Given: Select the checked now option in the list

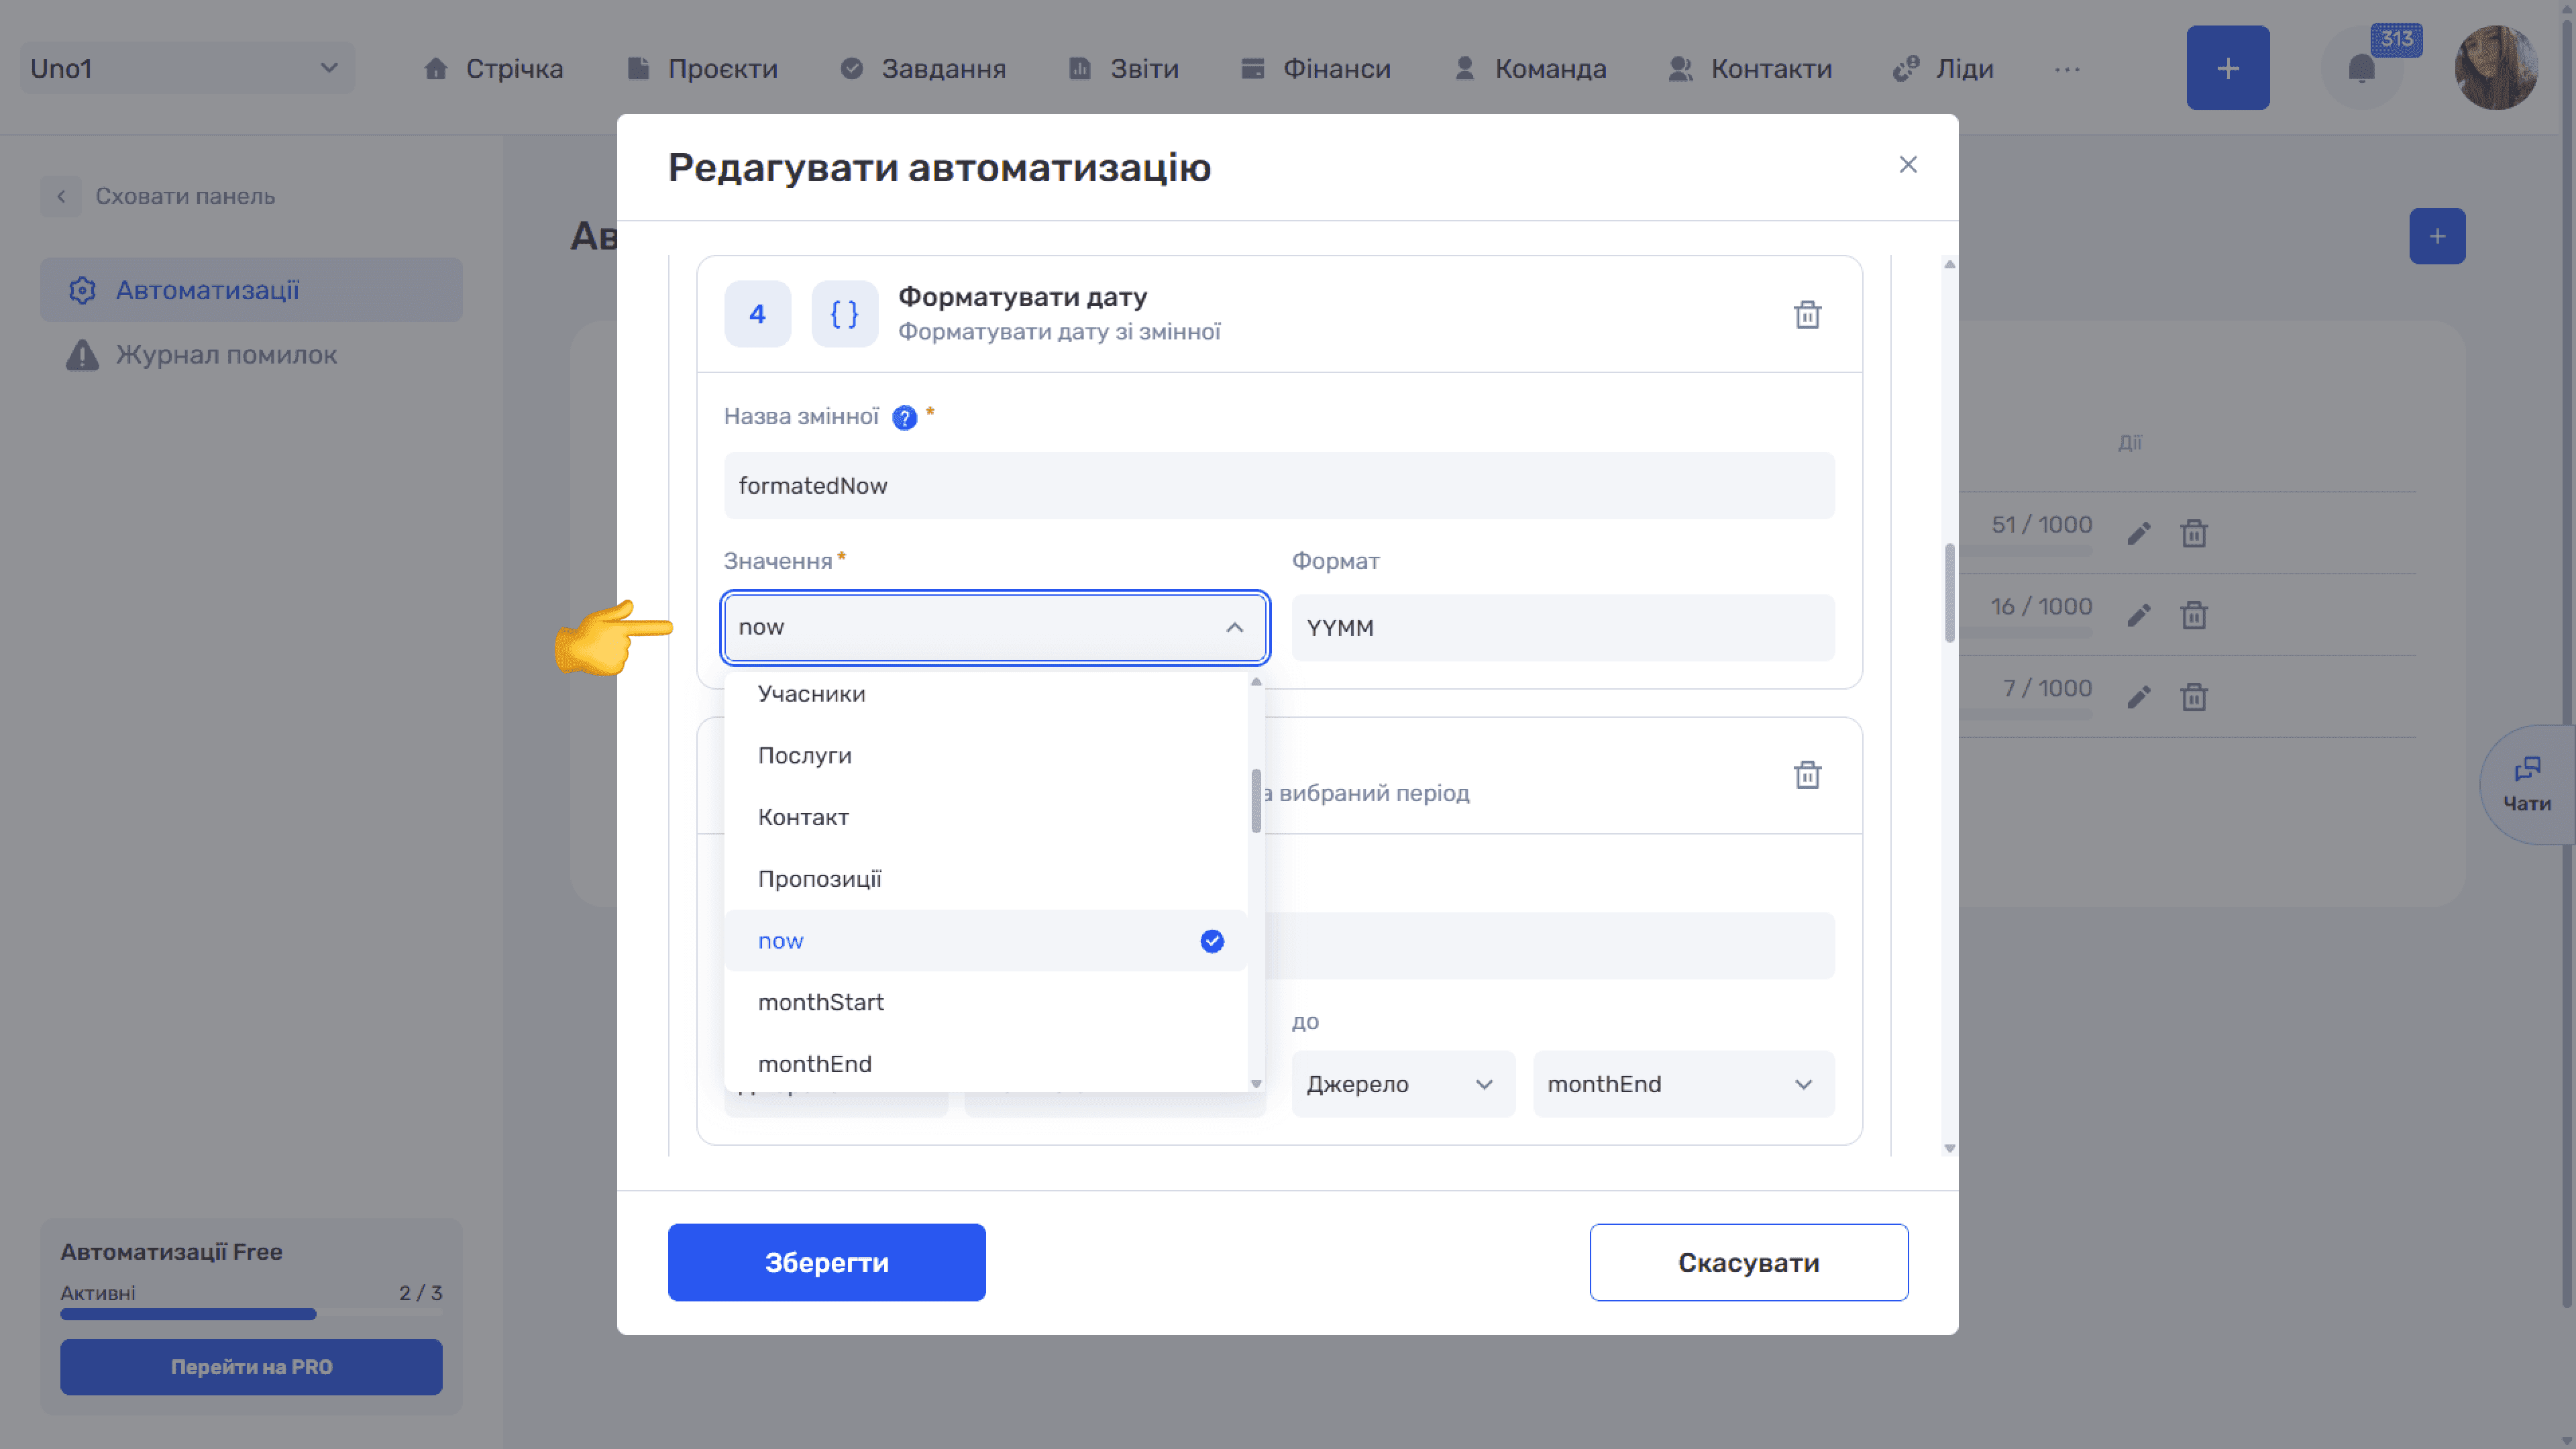Looking at the screenshot, I should 985,940.
